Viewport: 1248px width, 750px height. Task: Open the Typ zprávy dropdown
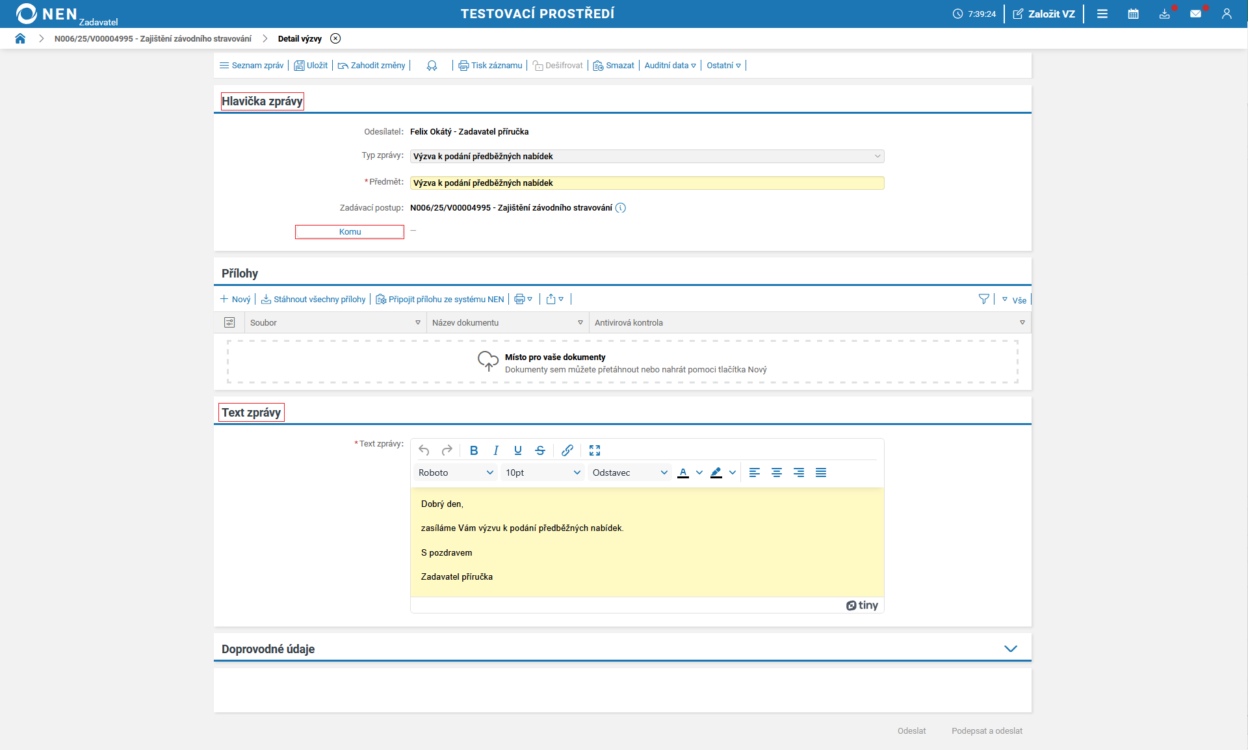(x=647, y=156)
